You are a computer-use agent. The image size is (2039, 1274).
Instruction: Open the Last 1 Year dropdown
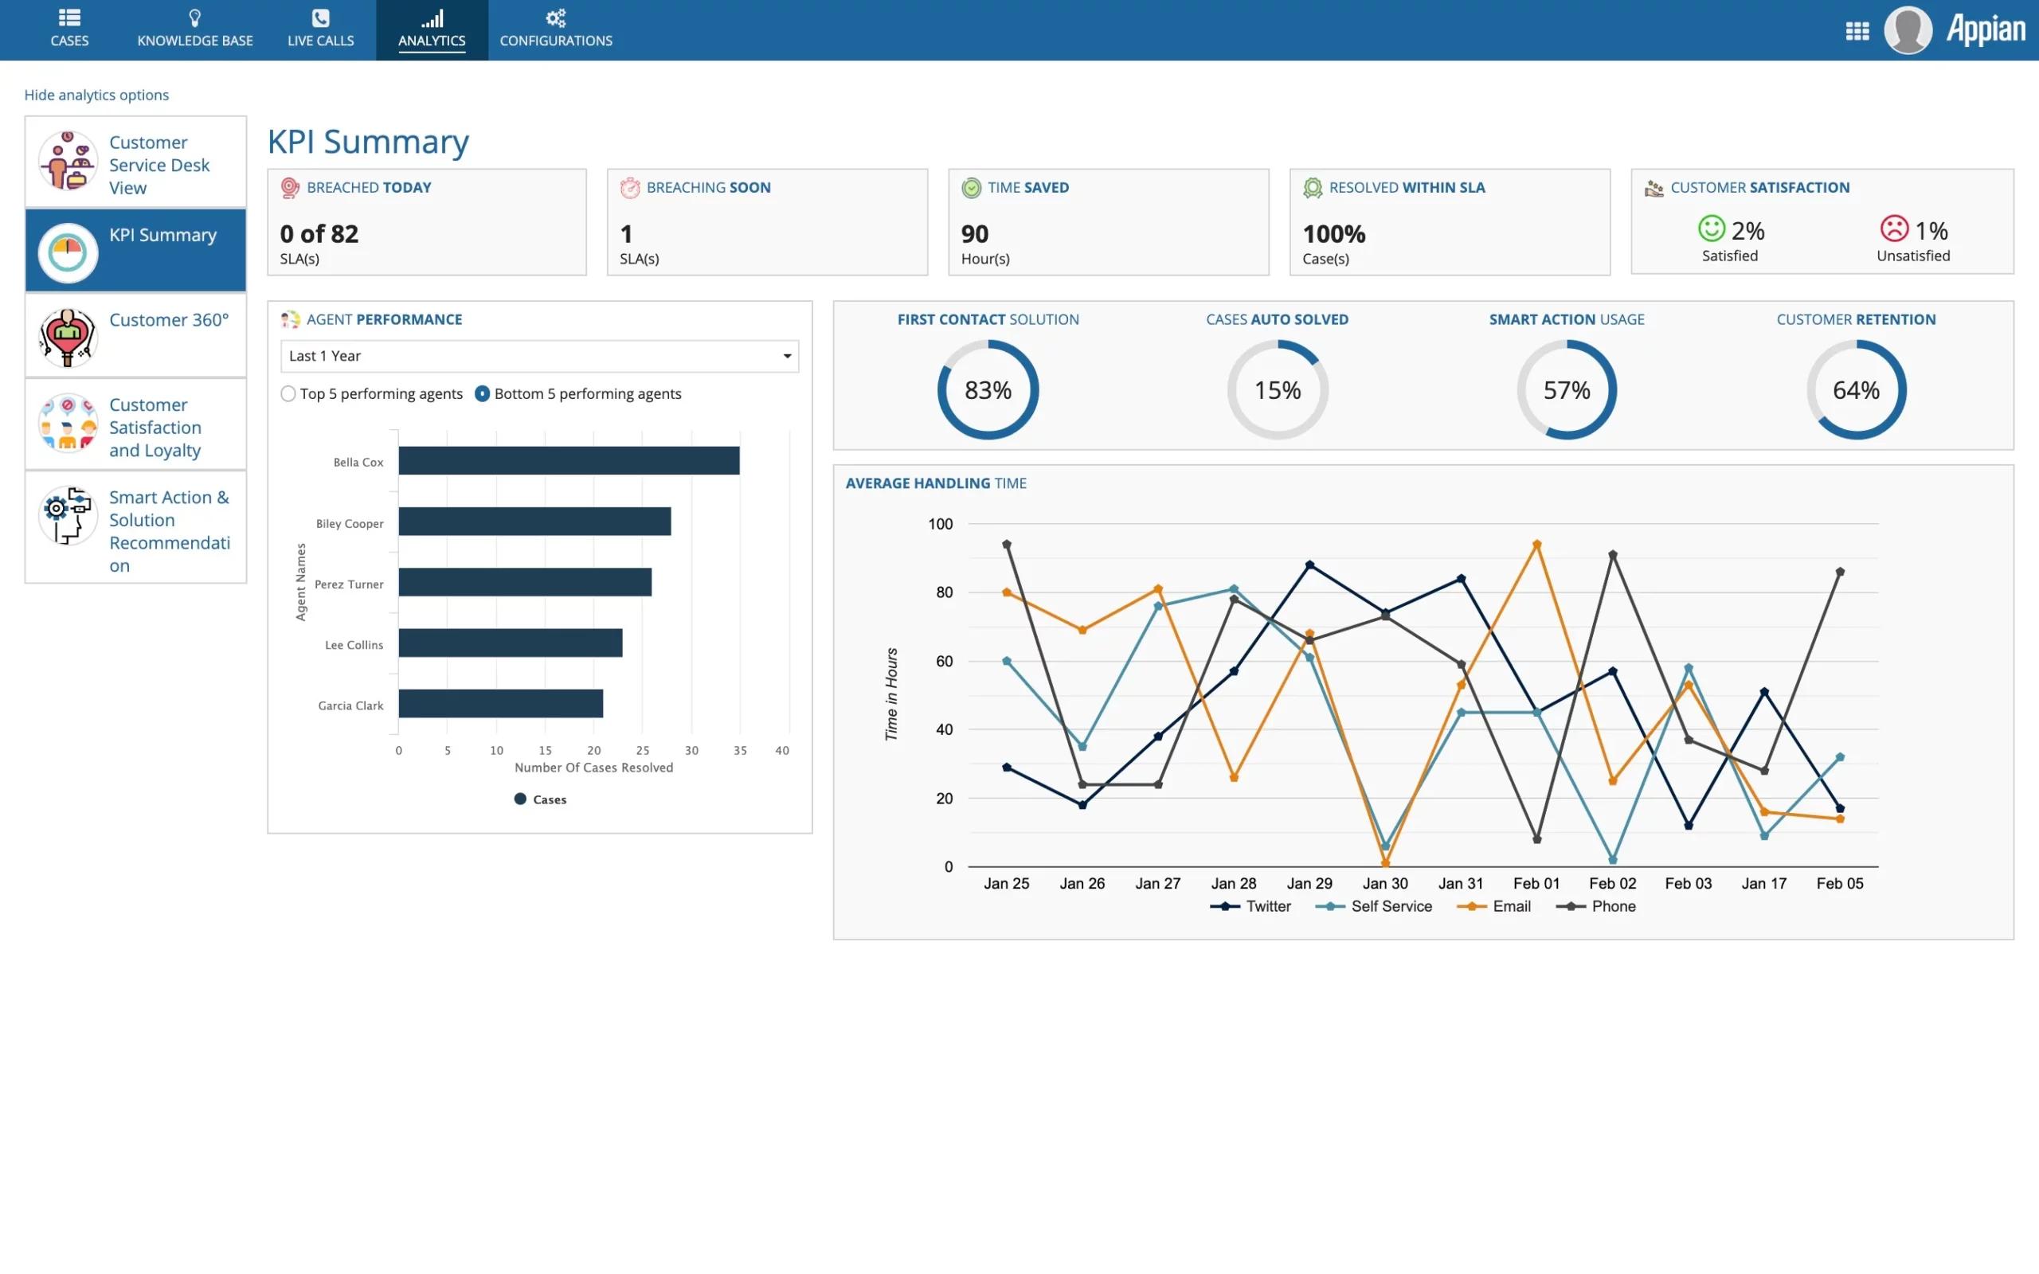pyautogui.click(x=539, y=356)
